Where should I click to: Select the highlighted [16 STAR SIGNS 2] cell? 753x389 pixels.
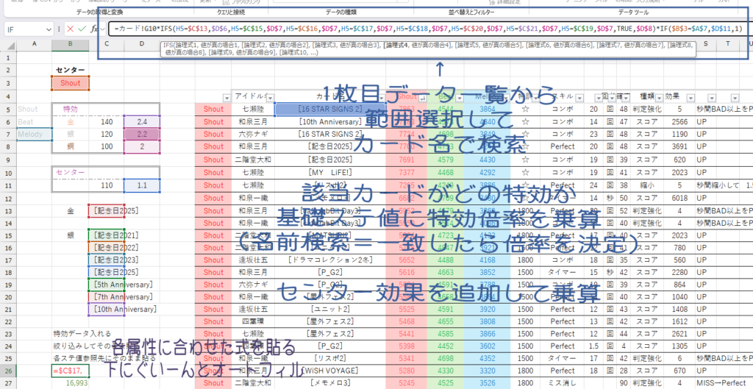tap(330, 109)
